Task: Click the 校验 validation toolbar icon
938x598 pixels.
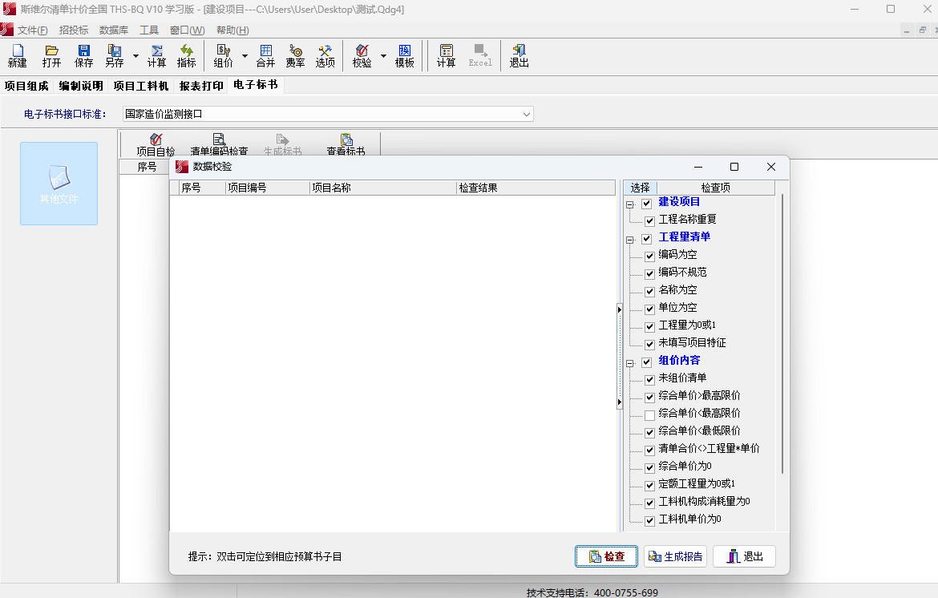Action: click(x=362, y=55)
